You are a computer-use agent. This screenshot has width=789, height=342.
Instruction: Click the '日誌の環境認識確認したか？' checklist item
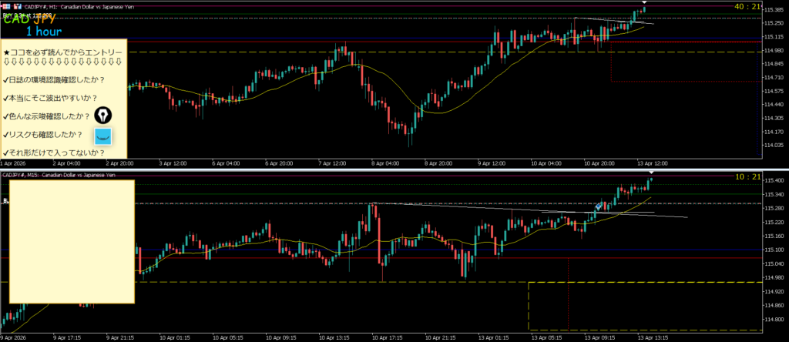point(54,79)
